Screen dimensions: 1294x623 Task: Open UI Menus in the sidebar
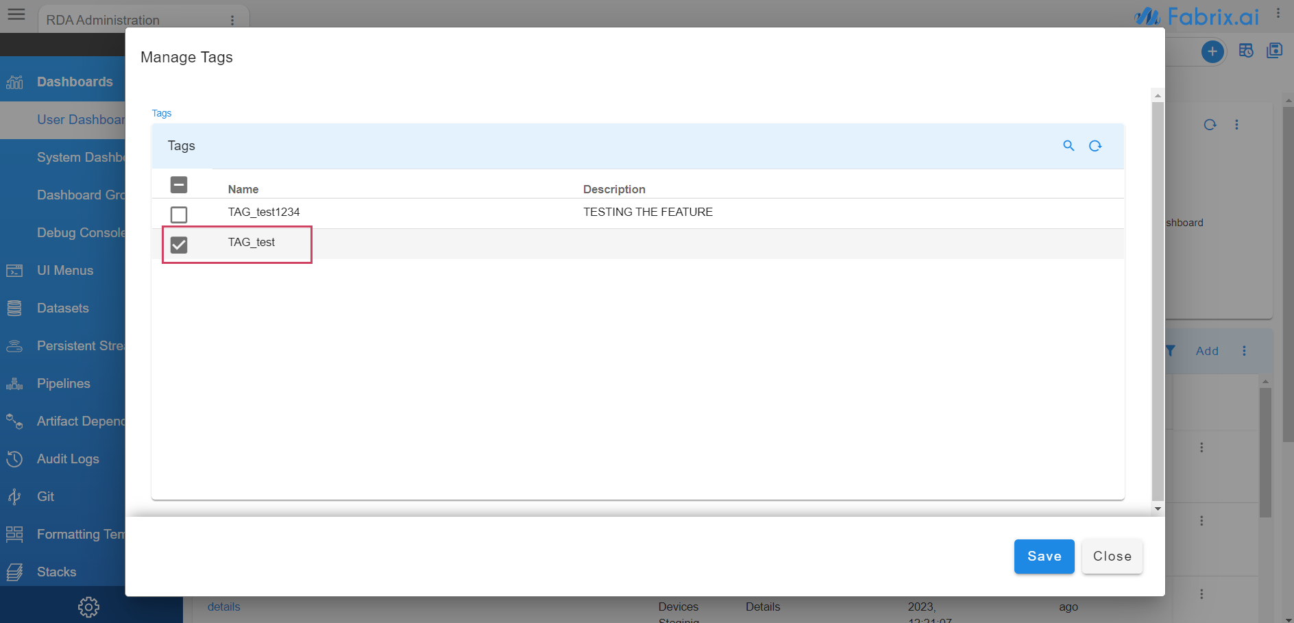[64, 271]
